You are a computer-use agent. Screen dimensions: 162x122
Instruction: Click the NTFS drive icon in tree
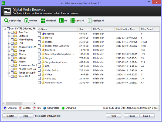pyautogui.click(x=12, y=28)
